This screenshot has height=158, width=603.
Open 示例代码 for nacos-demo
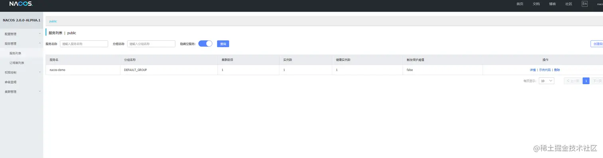[x=545, y=70]
